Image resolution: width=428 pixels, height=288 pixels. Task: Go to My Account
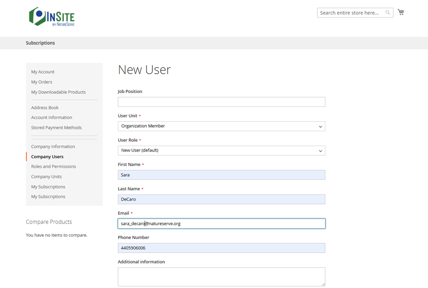(x=43, y=72)
